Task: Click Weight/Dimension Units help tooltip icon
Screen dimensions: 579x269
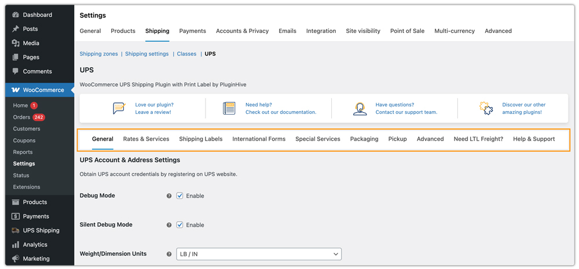Action: (x=169, y=254)
